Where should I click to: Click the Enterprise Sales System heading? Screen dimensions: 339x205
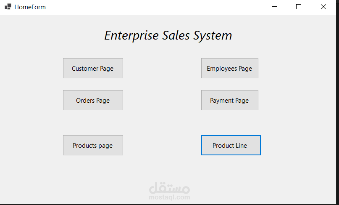pos(168,35)
